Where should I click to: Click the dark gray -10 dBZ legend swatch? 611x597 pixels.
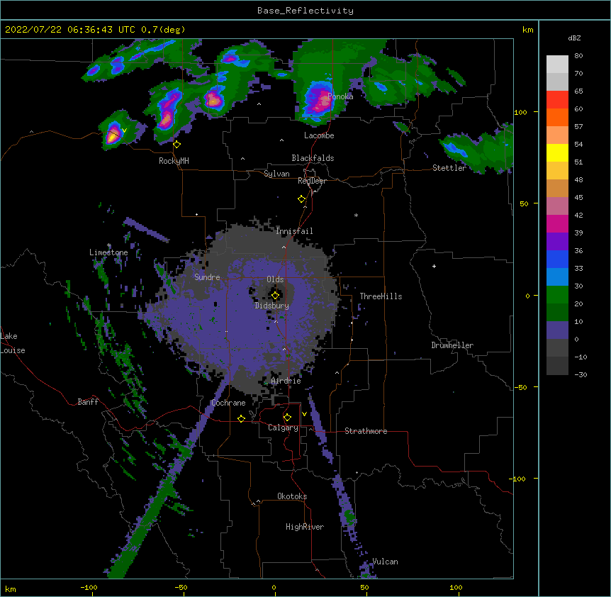point(557,366)
